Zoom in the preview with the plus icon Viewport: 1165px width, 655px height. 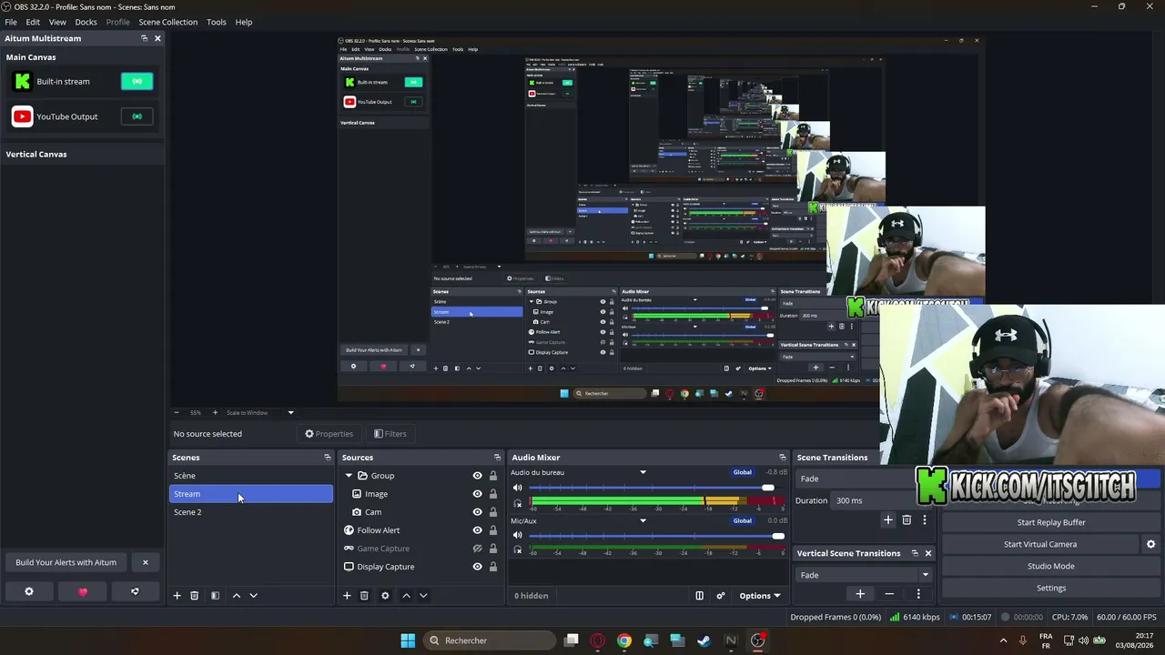click(x=215, y=413)
